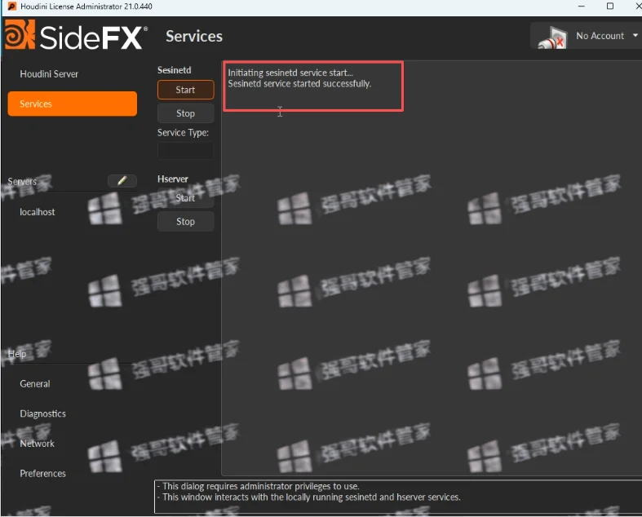The width and height of the screenshot is (642, 517).
Task: Click the SideFX logo
Action: click(x=76, y=36)
